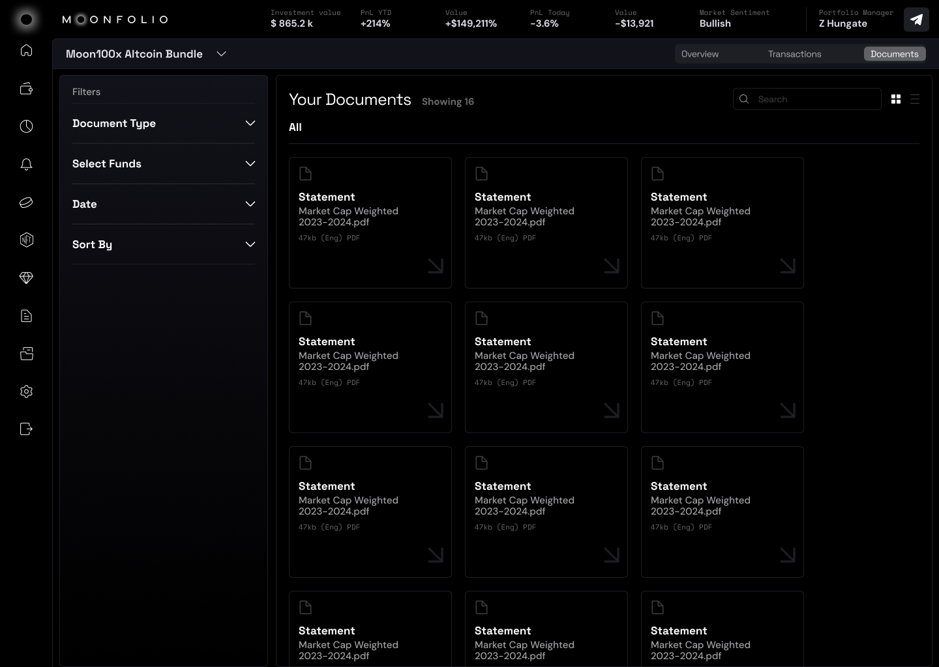Click file icon on bottom-row left card

[x=305, y=607]
